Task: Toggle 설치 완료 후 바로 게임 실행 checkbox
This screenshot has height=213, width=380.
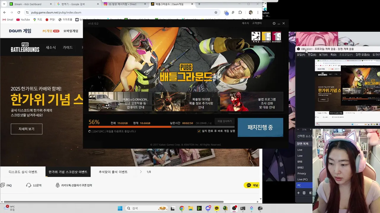Action: pos(199,131)
